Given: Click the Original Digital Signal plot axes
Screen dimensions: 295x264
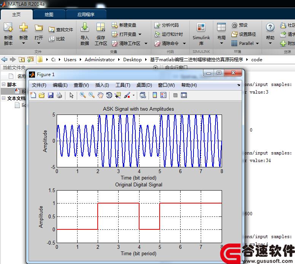Looking at the screenshot, I should [x=139, y=216].
